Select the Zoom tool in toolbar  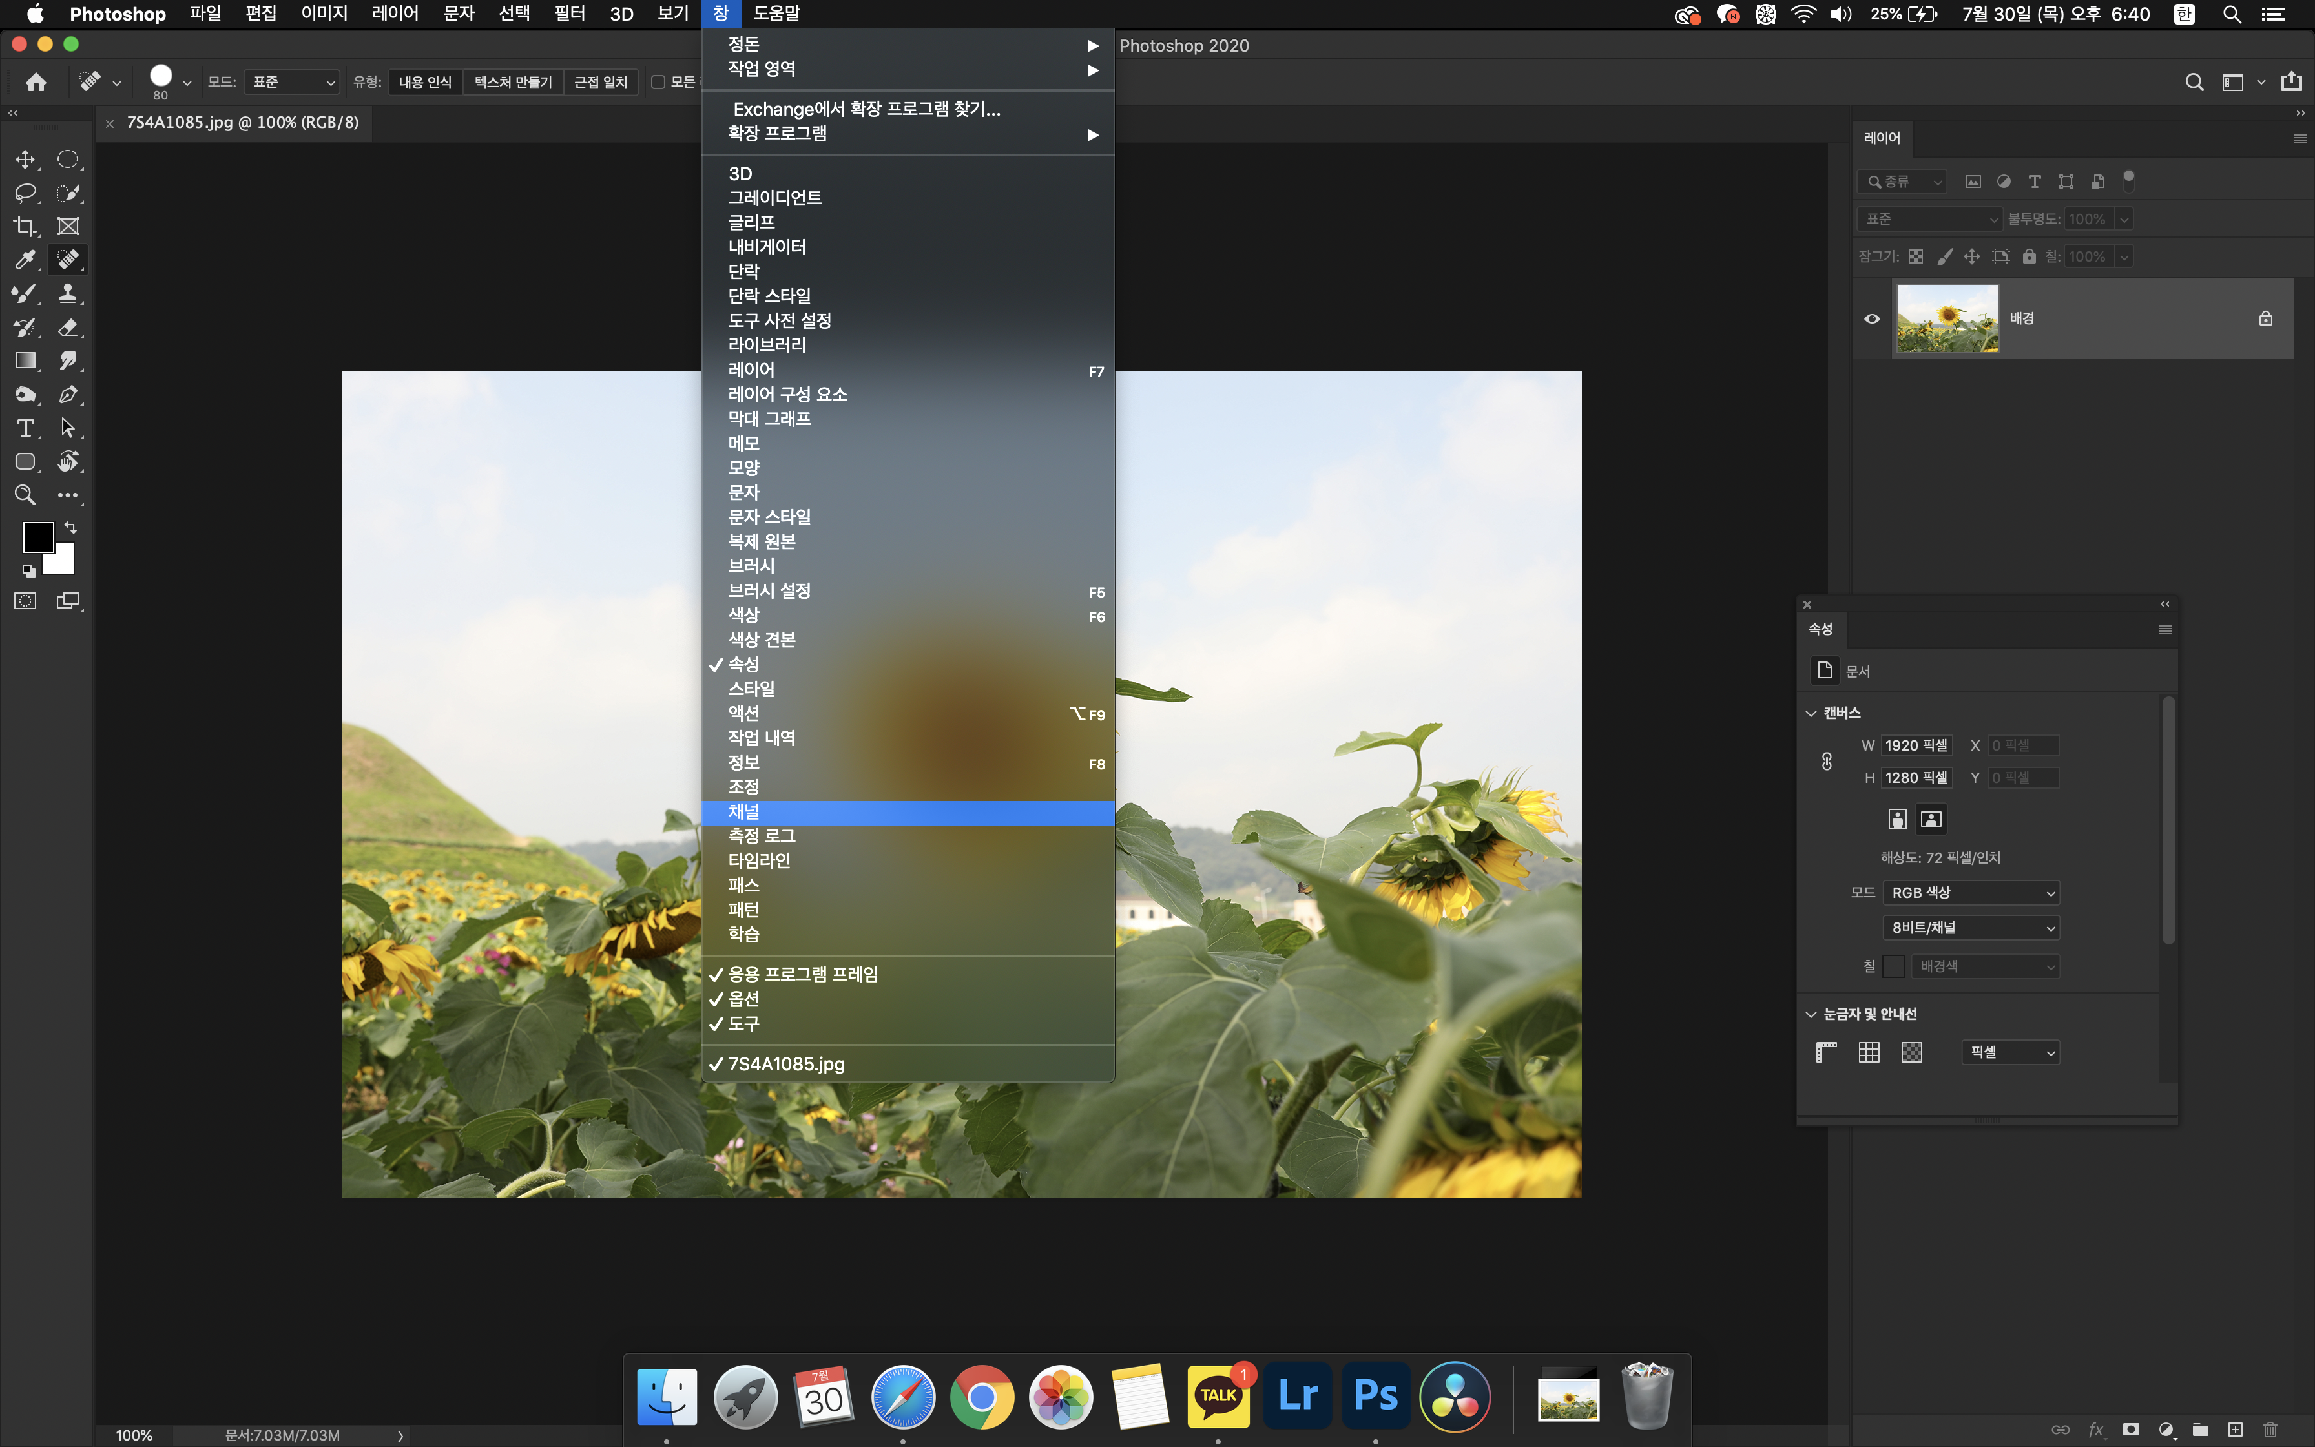[25, 495]
